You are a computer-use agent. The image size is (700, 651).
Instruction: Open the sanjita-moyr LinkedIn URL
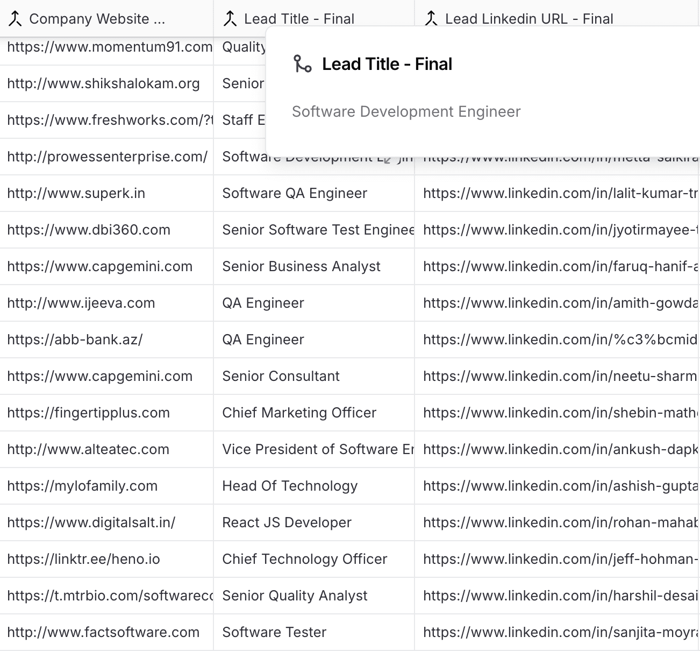tap(558, 632)
